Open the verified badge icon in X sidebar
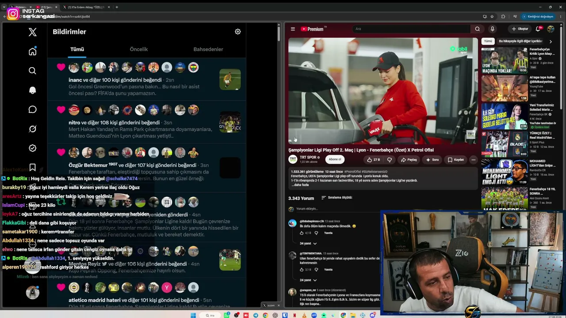Viewport: 566px width, 318px height. coord(32,148)
